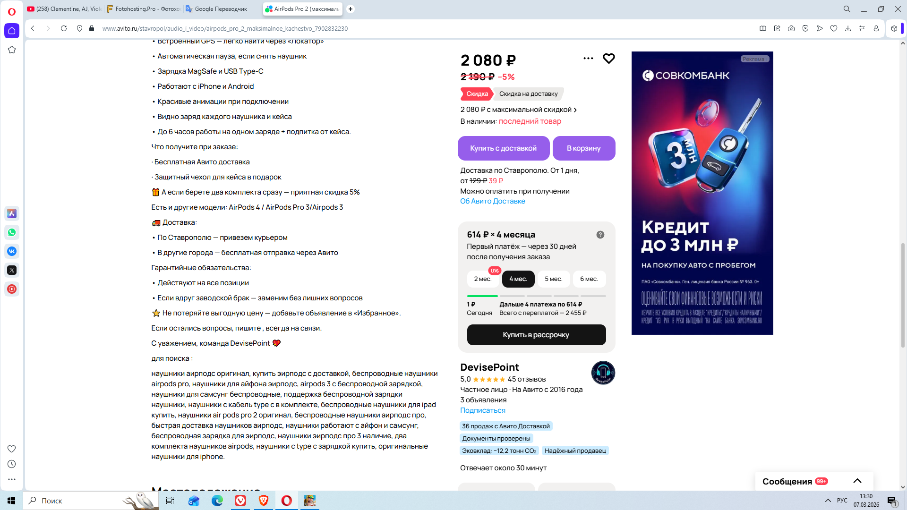Expand the maximum discount price details
Screen dimensions: 907x510
pyautogui.click(x=518, y=110)
